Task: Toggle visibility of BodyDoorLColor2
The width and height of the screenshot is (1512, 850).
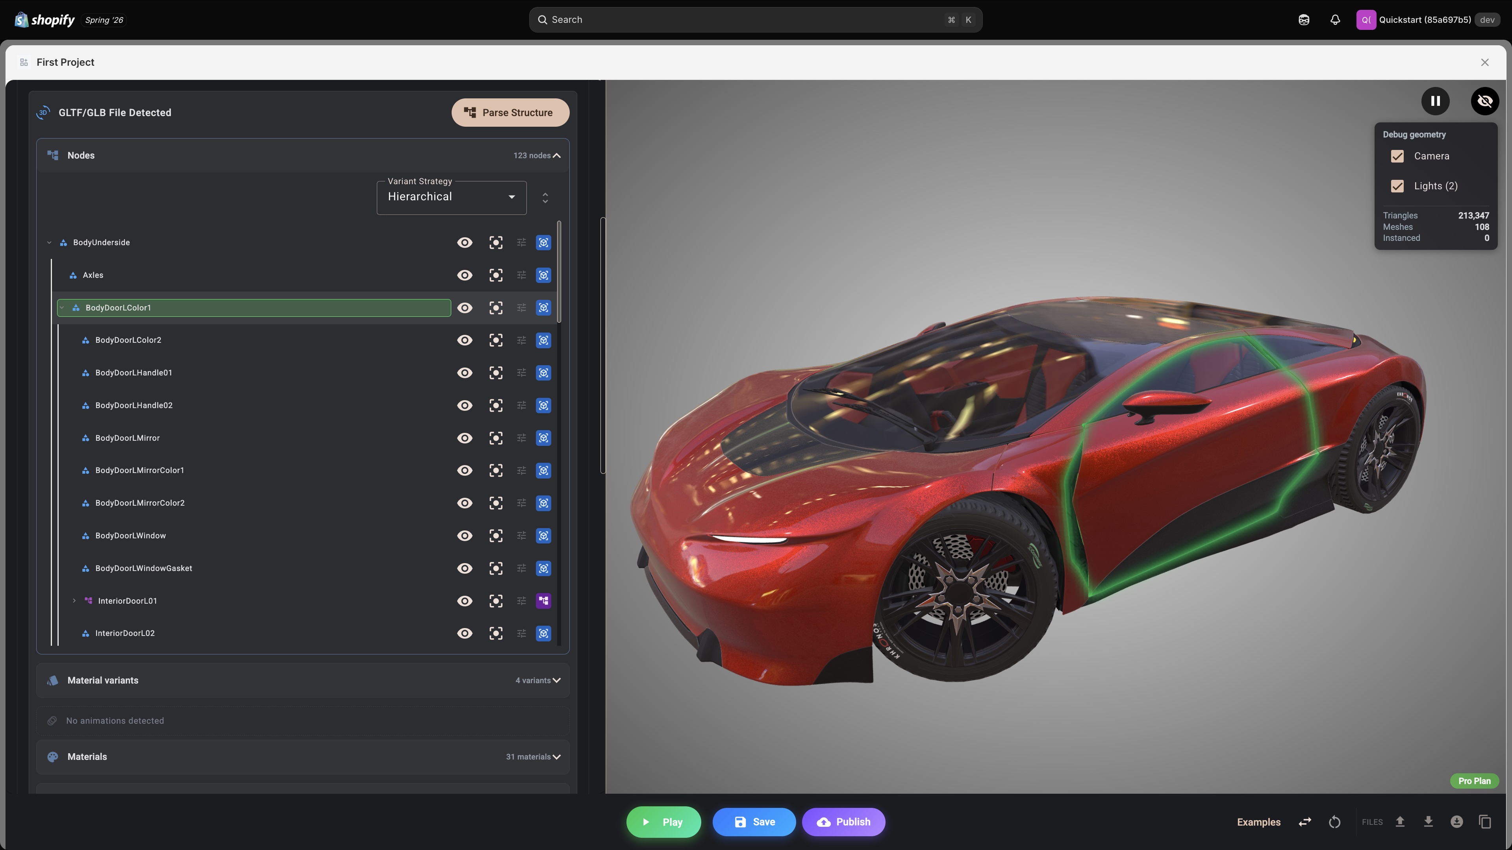Action: [x=465, y=340]
